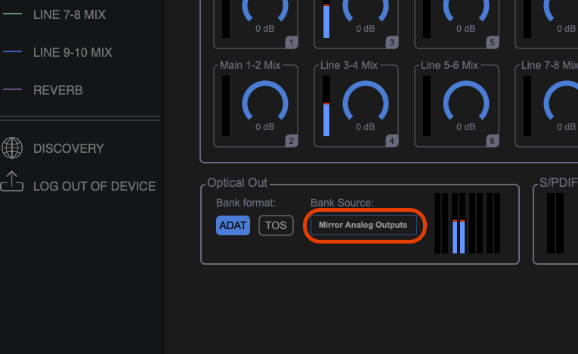Image resolution: width=578 pixels, height=354 pixels.
Task: Select TOS bank format
Action: (276, 225)
